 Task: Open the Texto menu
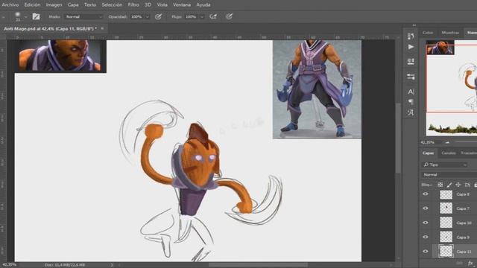pos(89,4)
